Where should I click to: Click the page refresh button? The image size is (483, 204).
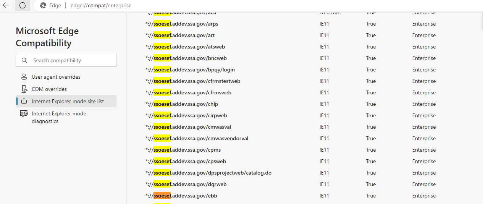click(23, 5)
